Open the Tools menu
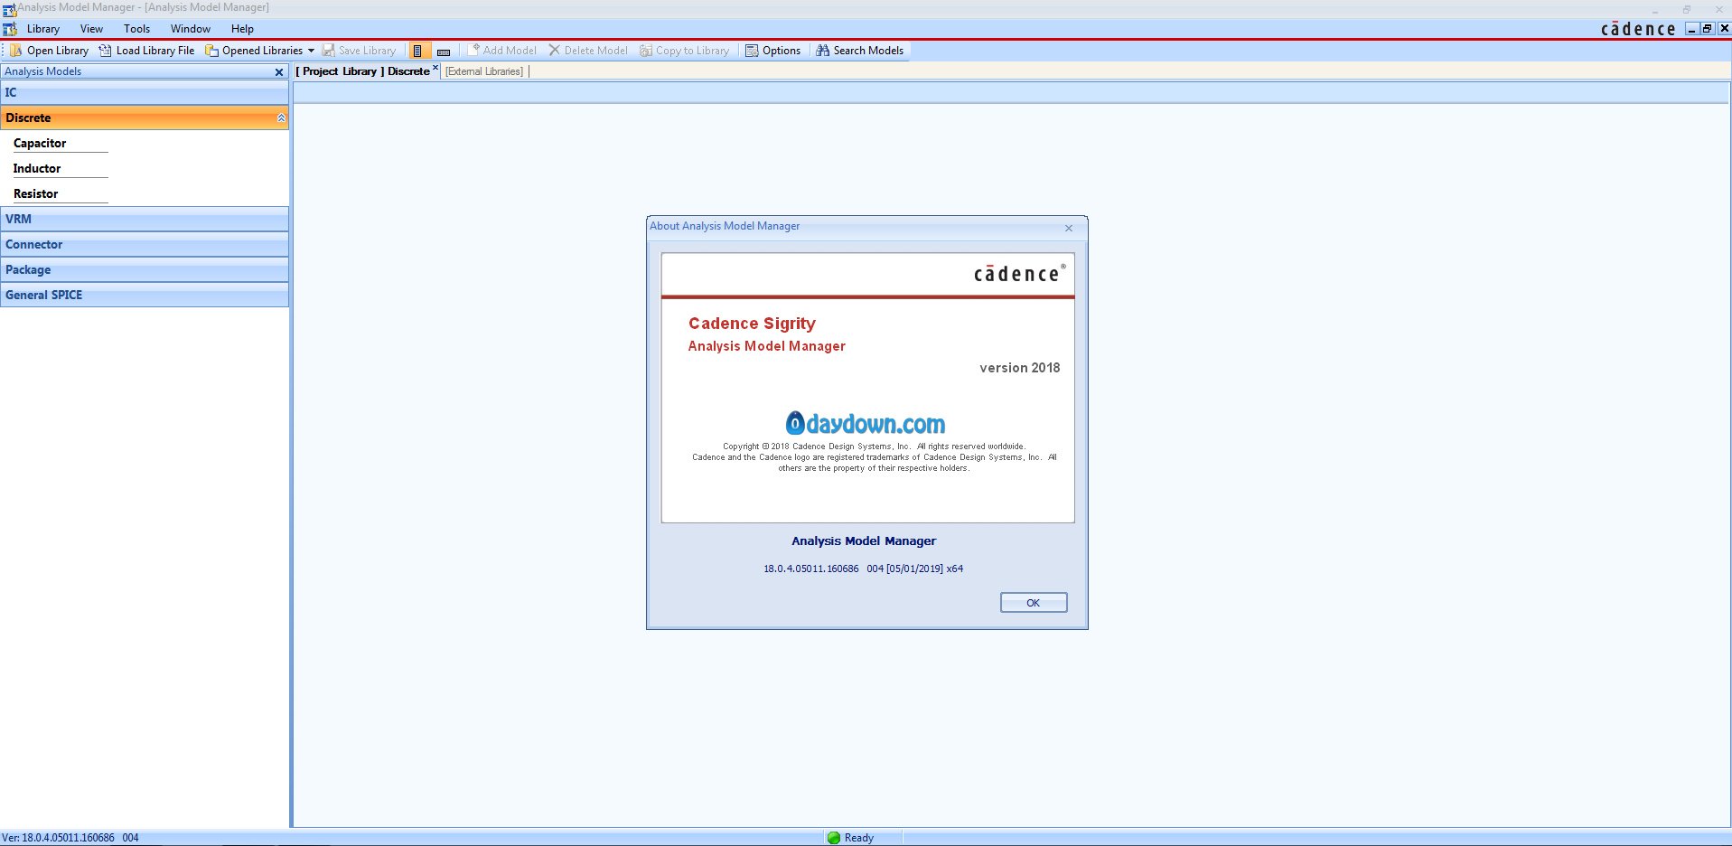Image resolution: width=1732 pixels, height=846 pixels. 137,29
